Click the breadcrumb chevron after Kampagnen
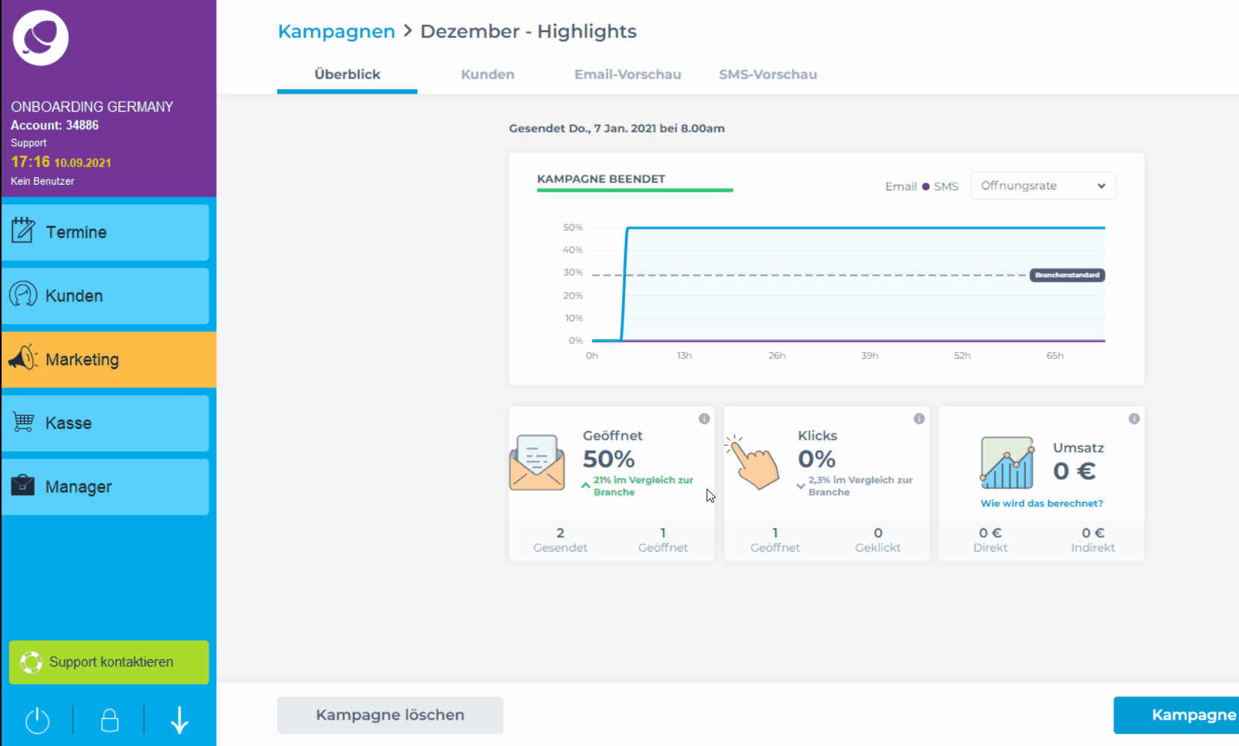This screenshot has height=746, width=1239. (x=408, y=31)
